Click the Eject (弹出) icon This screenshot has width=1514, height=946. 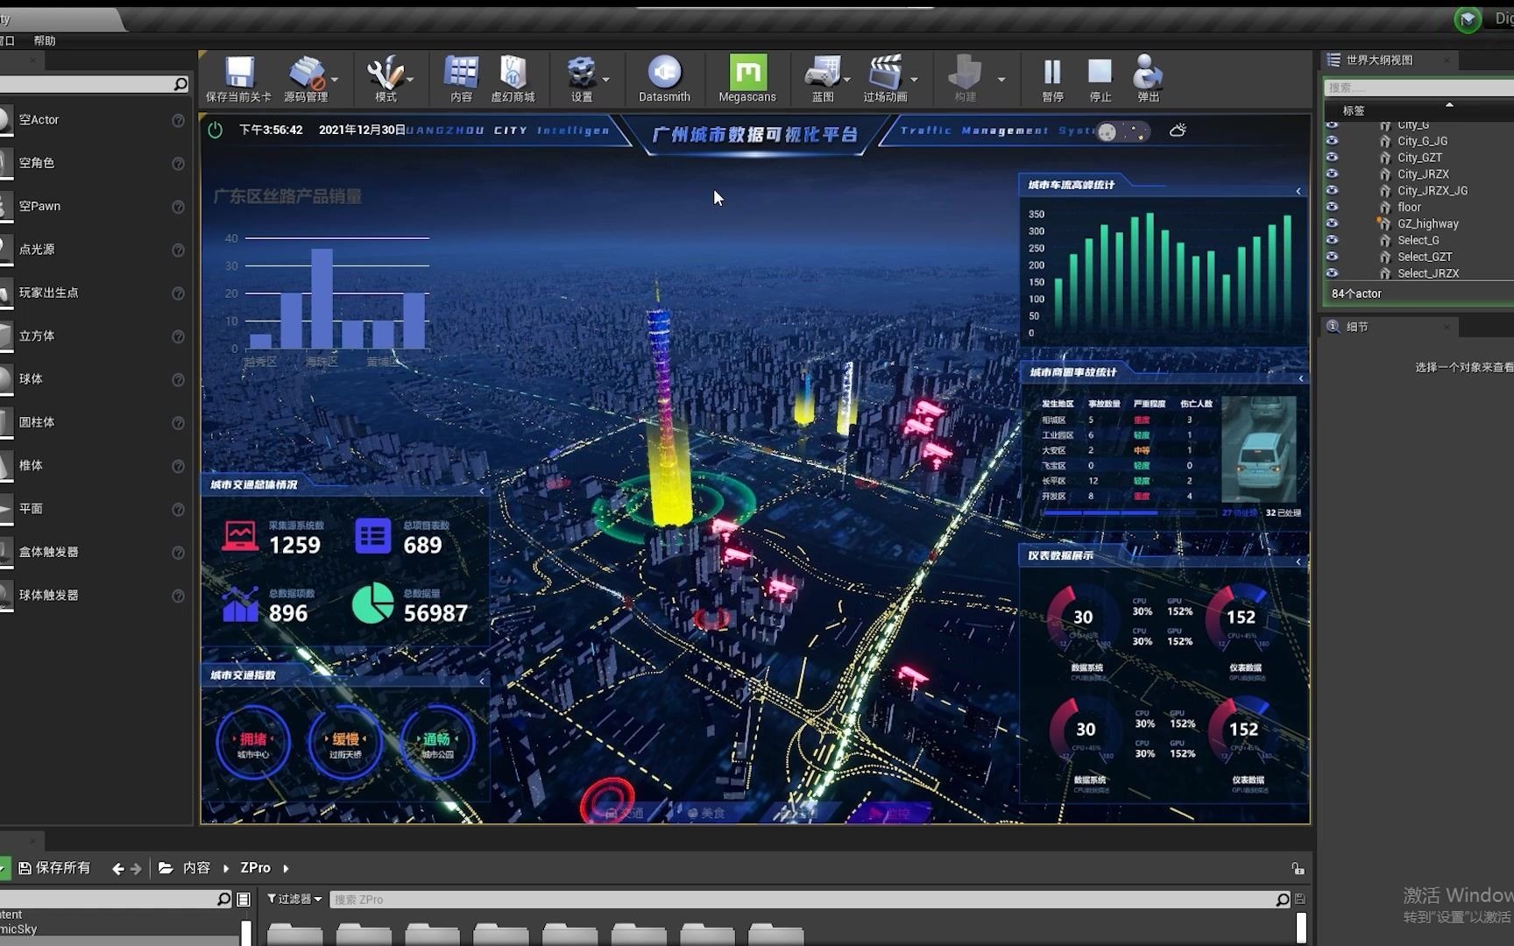(1148, 74)
